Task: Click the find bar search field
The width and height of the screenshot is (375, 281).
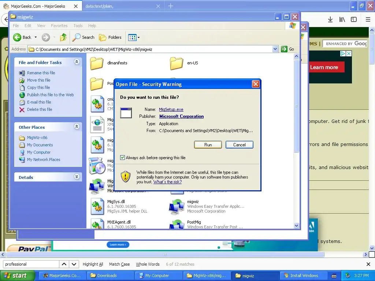Action: click(31, 264)
